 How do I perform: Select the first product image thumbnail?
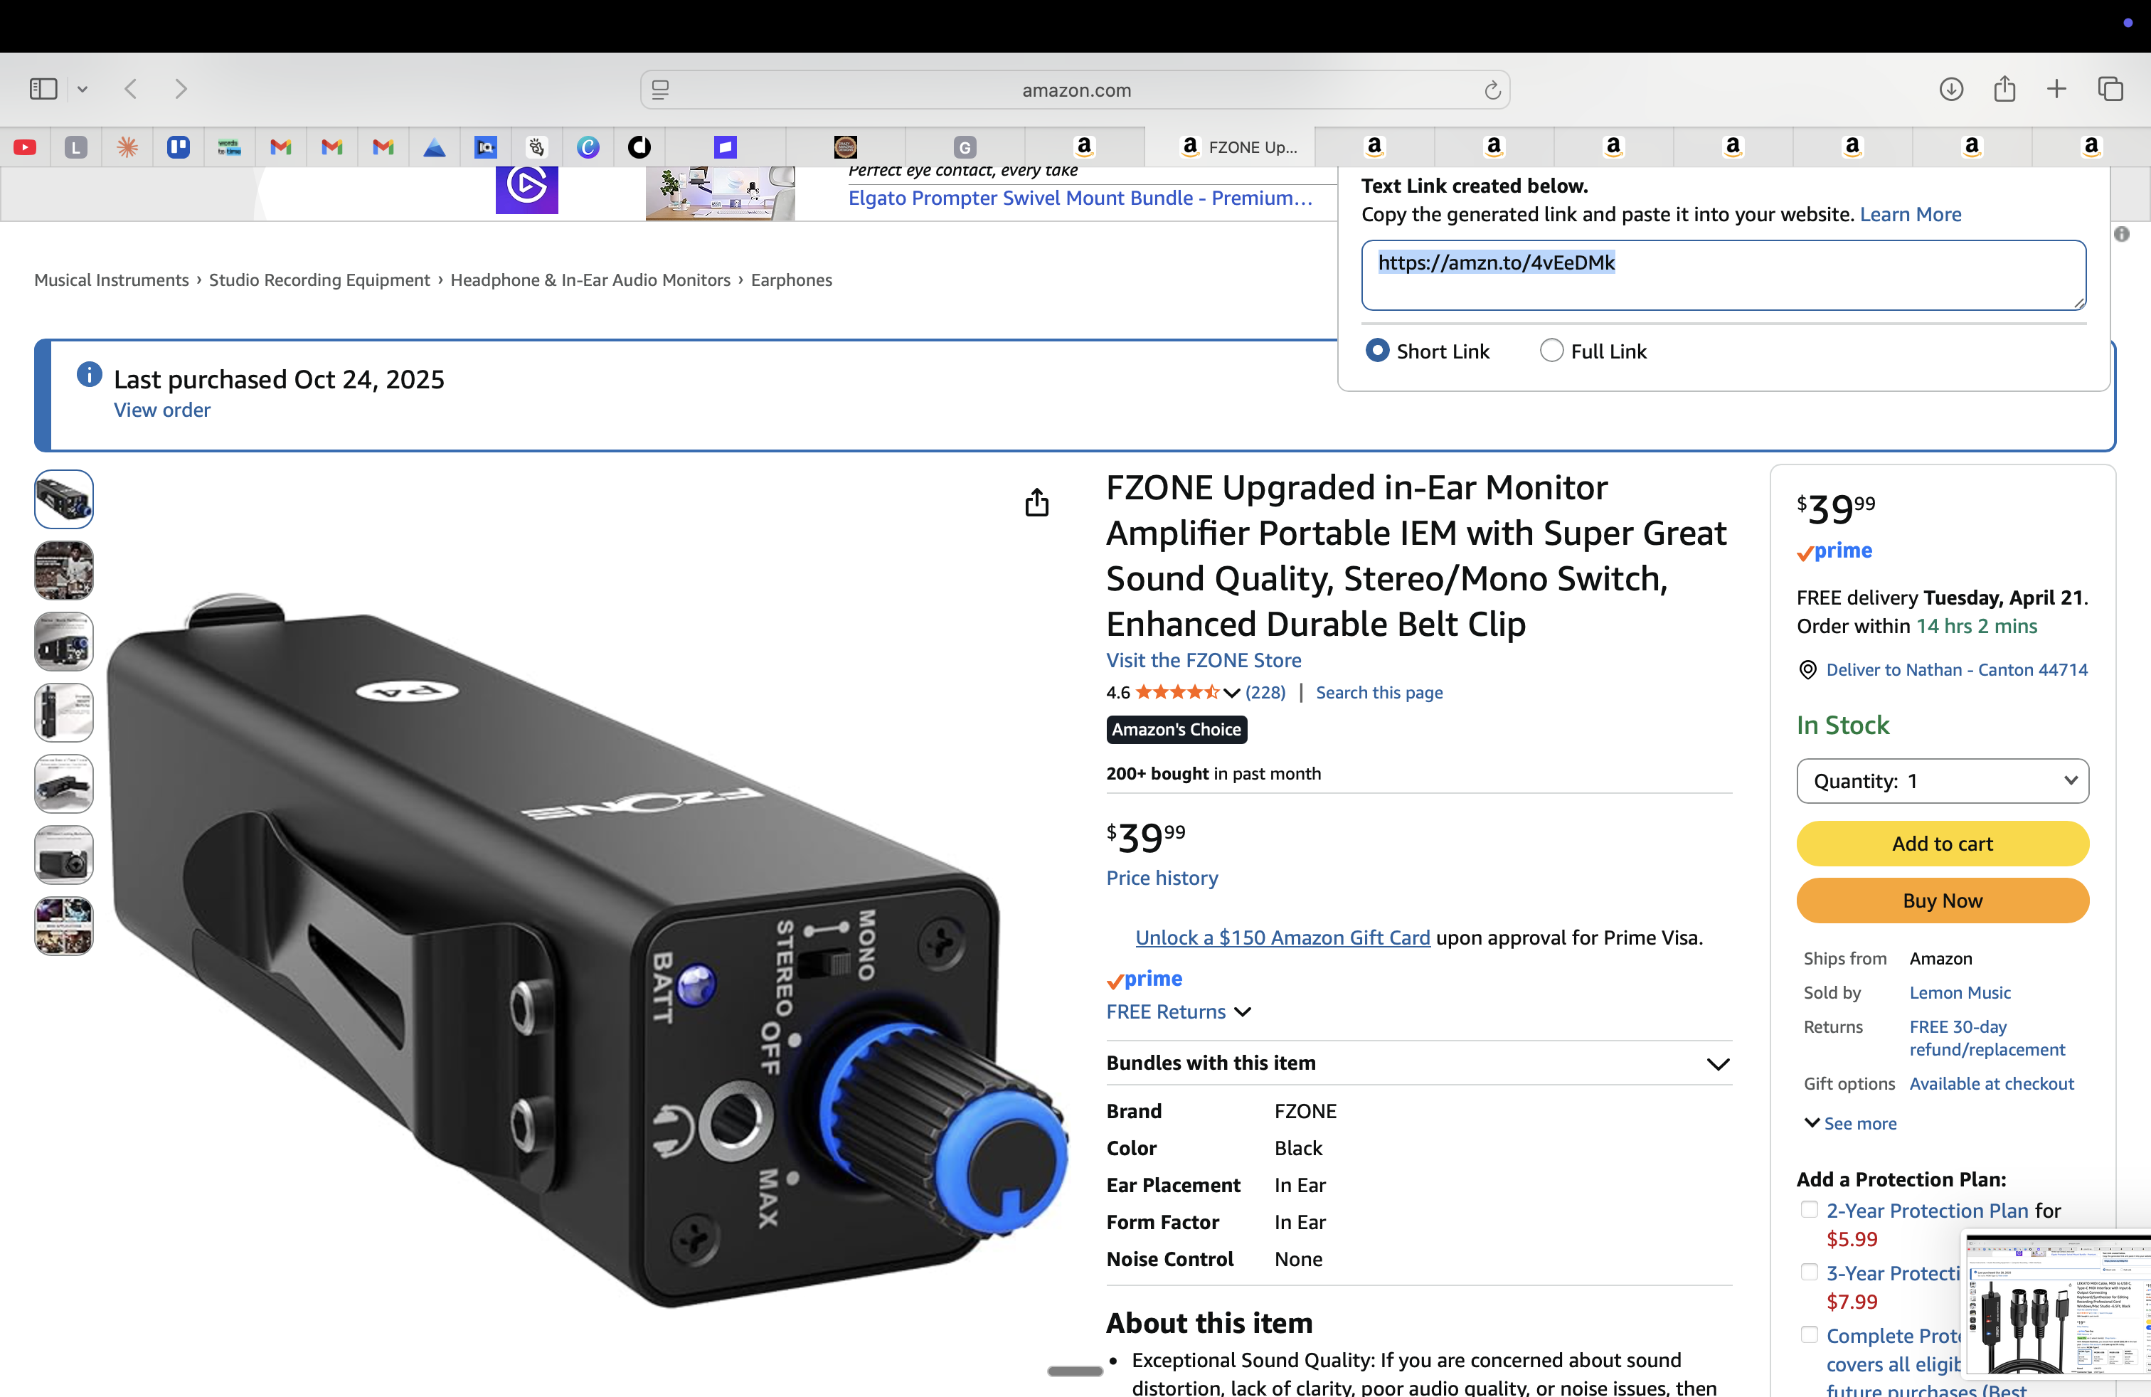click(63, 499)
